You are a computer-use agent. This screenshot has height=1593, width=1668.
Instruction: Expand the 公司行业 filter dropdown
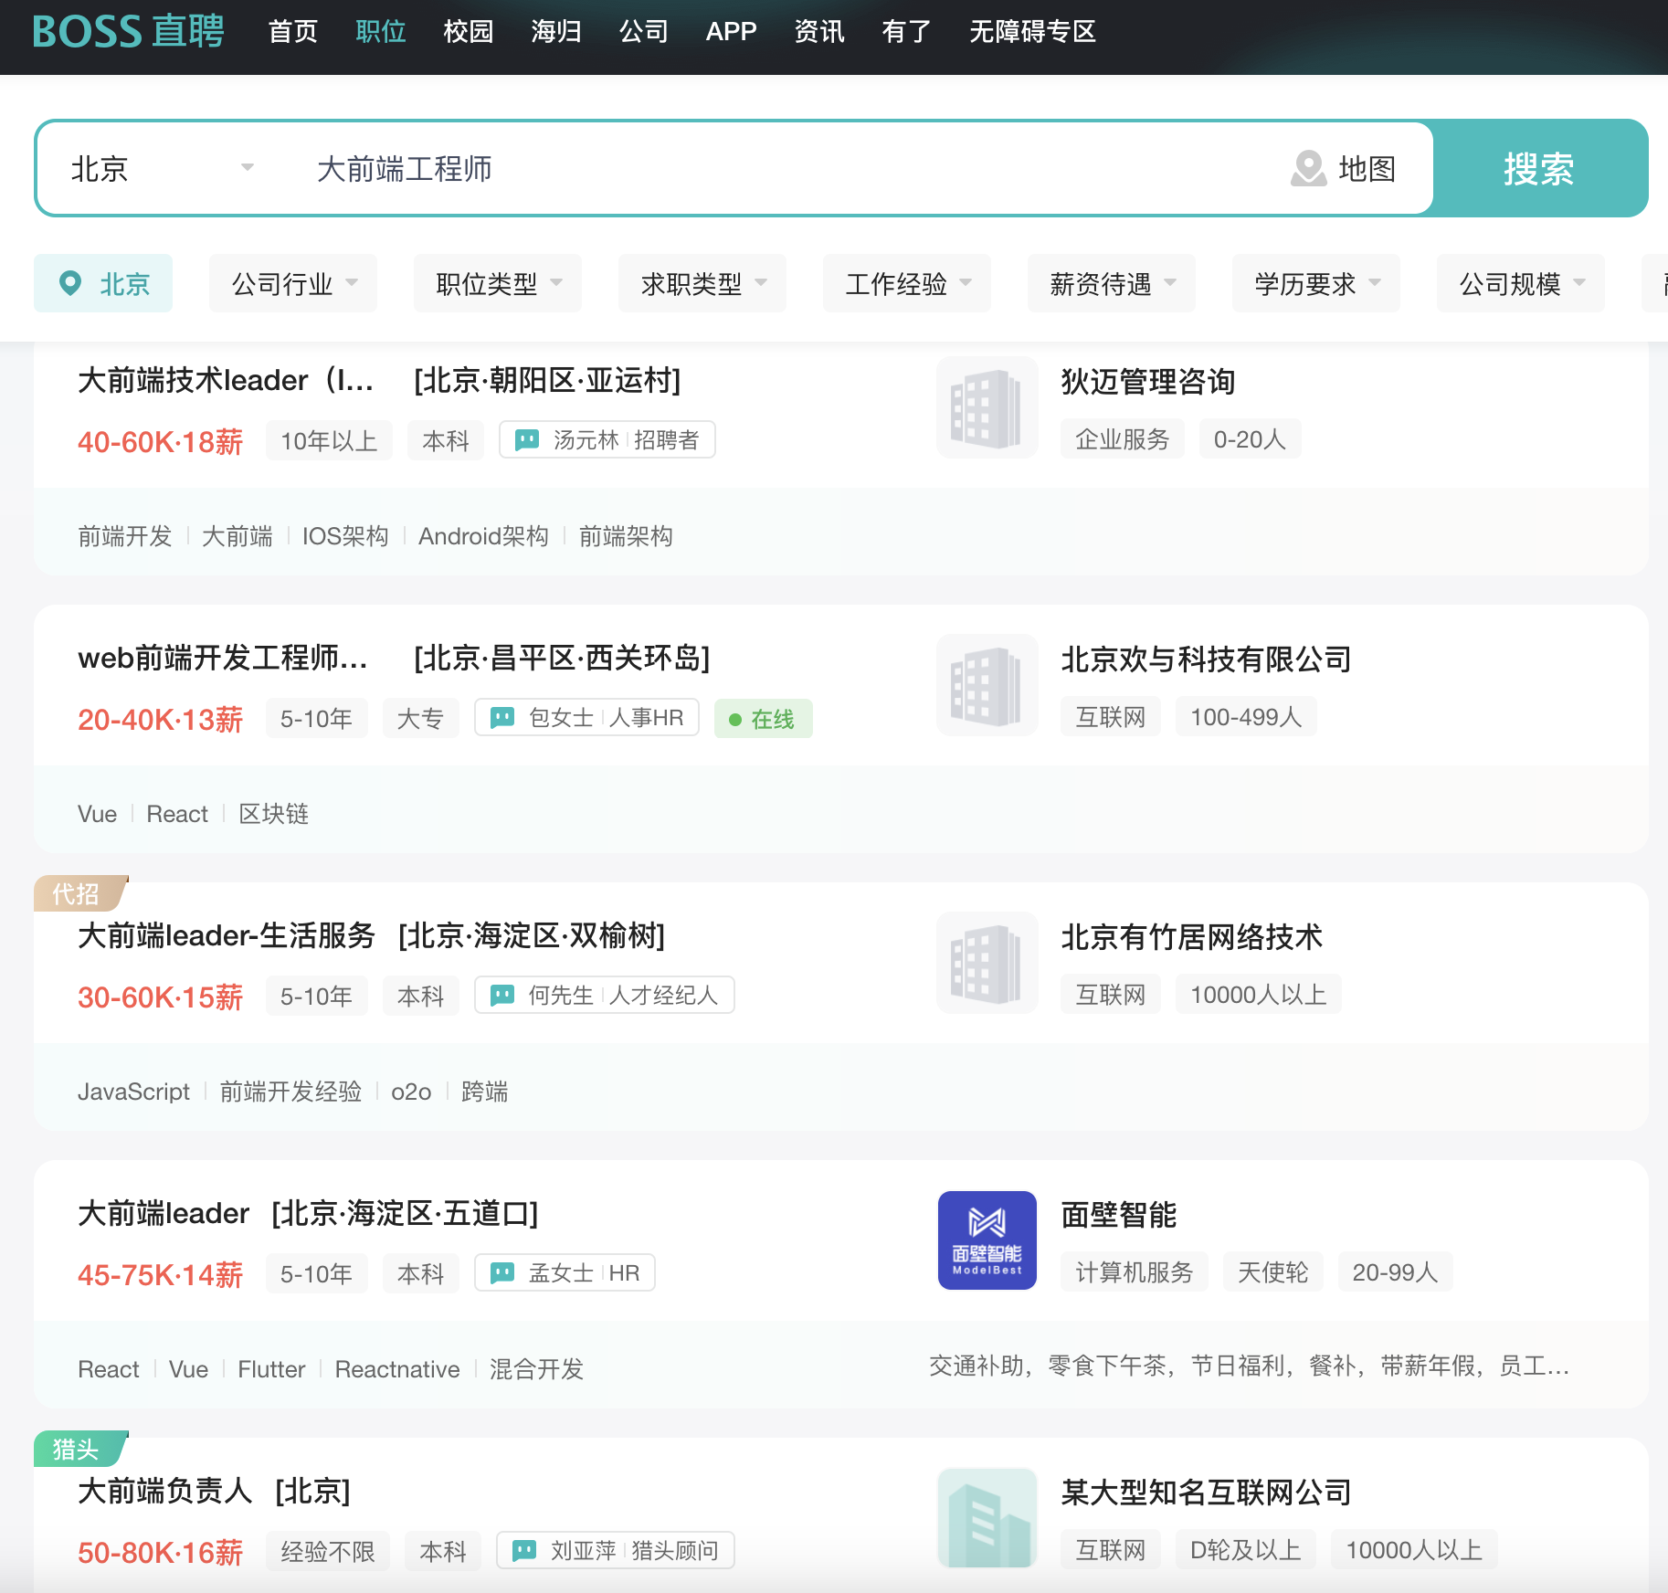[x=293, y=284]
